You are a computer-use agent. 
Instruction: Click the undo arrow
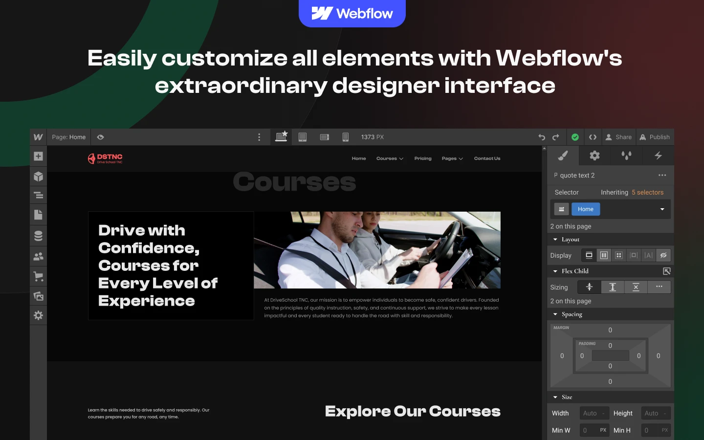(x=542, y=137)
